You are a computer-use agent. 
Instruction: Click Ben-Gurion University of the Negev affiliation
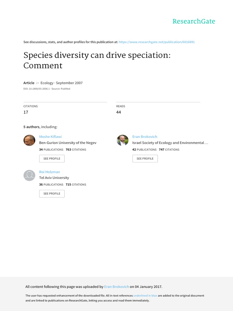pyautogui.click(x=68, y=143)
